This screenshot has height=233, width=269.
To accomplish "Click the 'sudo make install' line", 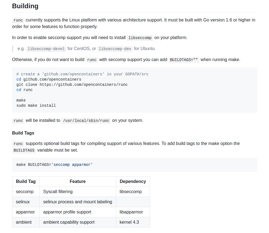I will tap(36, 105).
